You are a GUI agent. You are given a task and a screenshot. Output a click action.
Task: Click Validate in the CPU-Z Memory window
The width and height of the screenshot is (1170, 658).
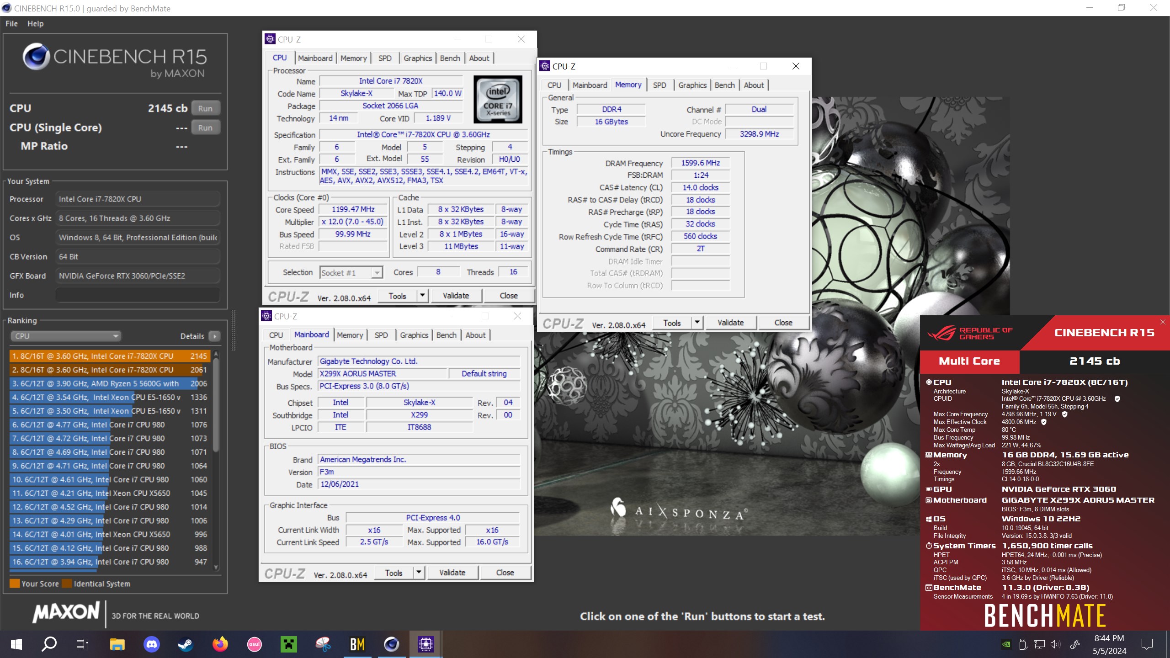coord(730,323)
